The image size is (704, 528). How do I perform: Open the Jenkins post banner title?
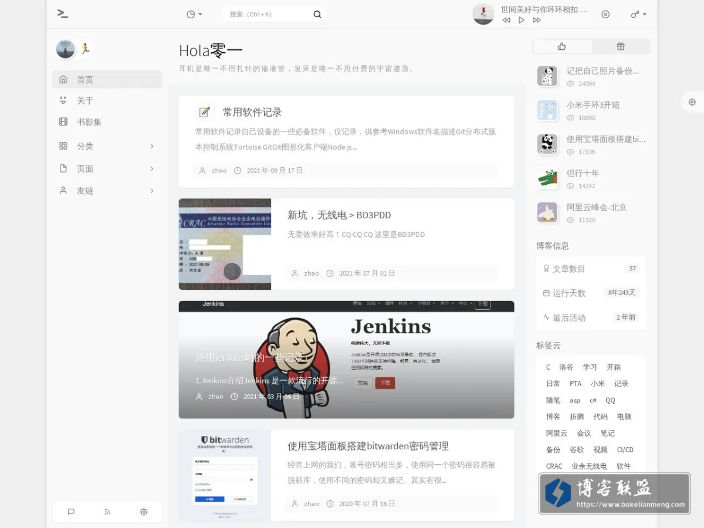pos(250,357)
